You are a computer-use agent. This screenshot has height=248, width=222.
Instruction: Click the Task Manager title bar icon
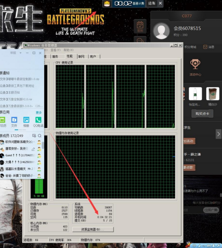(25, 45)
